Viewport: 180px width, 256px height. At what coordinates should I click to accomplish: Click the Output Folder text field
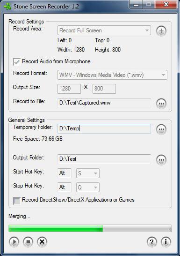click(104, 159)
